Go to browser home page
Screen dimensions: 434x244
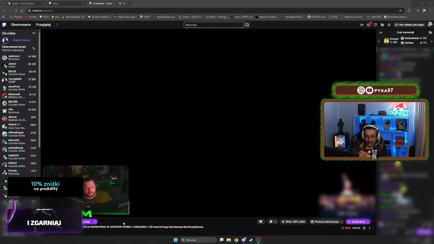pyautogui.click(x=22, y=11)
